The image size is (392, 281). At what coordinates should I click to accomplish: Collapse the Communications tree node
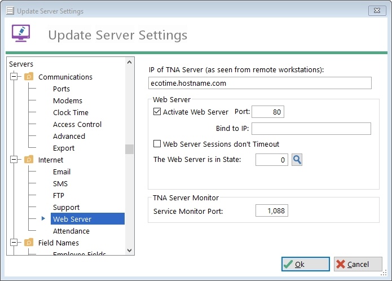pos(14,76)
